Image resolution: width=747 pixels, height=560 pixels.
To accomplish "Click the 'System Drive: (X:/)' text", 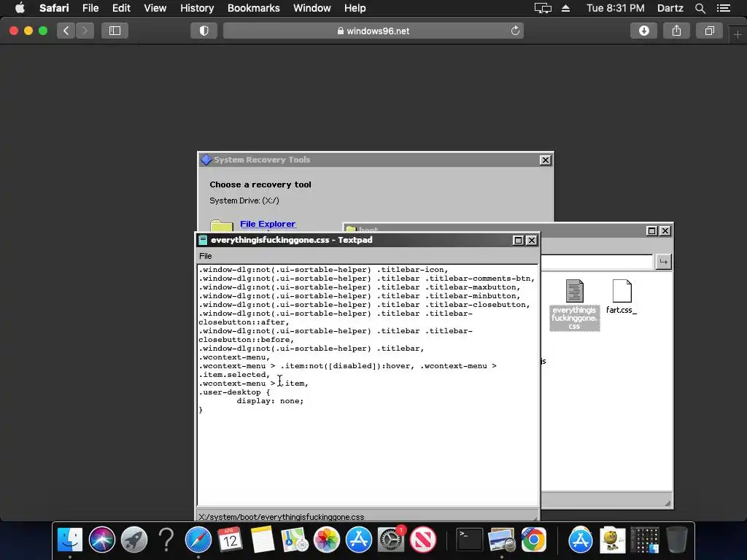I will point(244,201).
